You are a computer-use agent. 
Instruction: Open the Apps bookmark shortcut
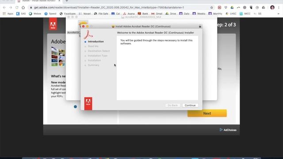(8, 14)
